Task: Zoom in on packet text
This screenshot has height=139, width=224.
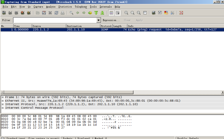Action: click(126, 13)
